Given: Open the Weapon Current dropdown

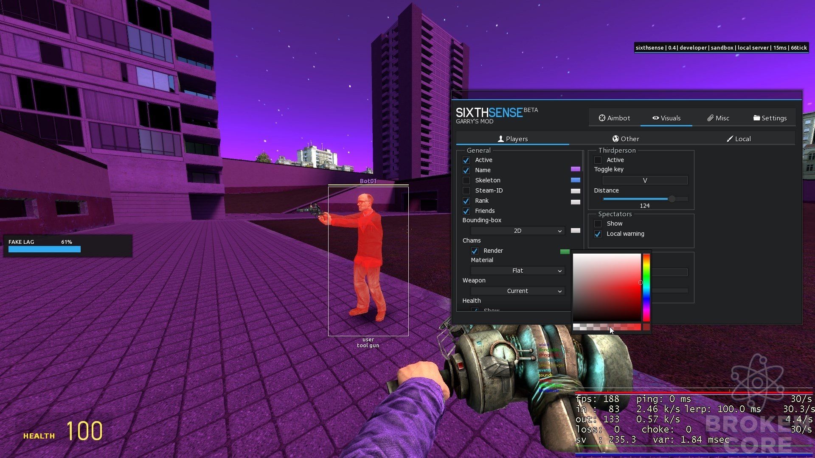Looking at the screenshot, I should coord(517,291).
